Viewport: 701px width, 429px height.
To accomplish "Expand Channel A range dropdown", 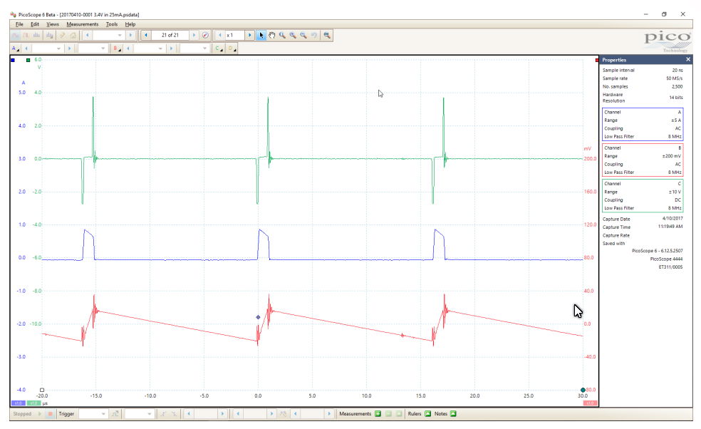I will (58, 48).
